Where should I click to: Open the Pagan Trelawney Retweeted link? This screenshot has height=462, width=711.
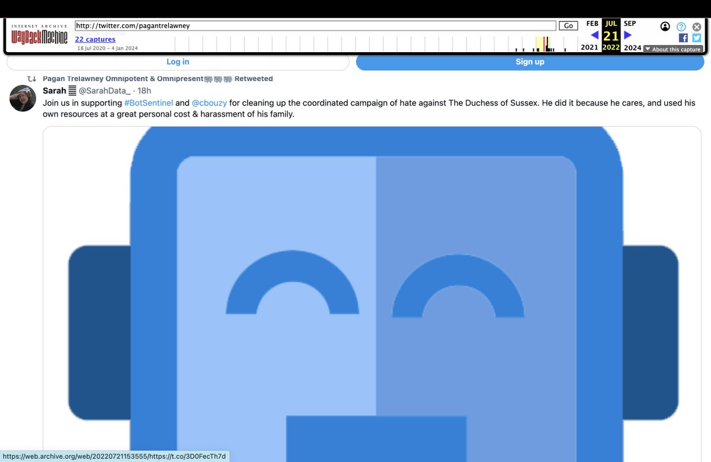[158, 78]
